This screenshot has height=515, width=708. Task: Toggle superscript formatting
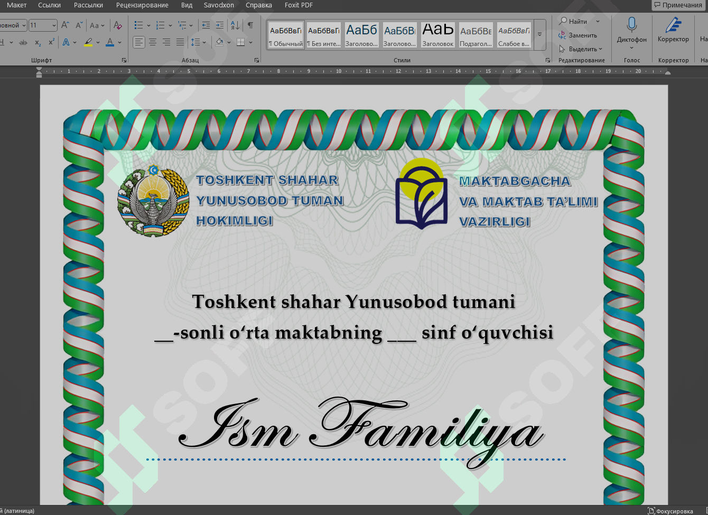(x=51, y=42)
